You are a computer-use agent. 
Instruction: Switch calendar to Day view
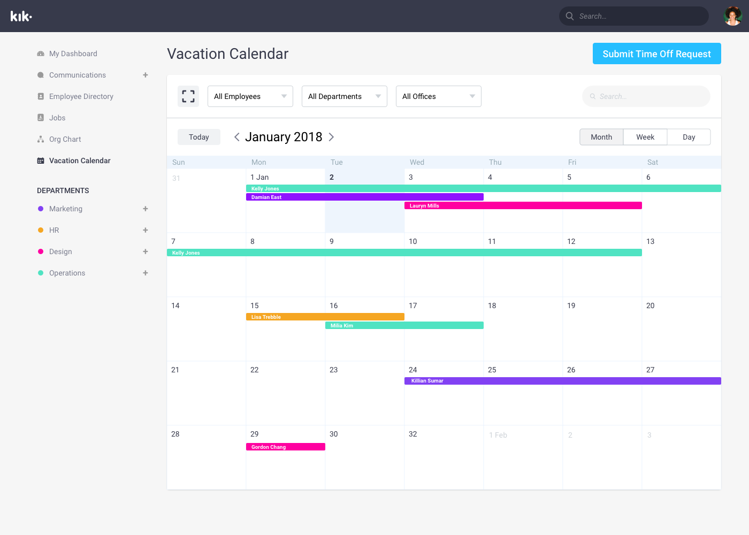pyautogui.click(x=689, y=137)
